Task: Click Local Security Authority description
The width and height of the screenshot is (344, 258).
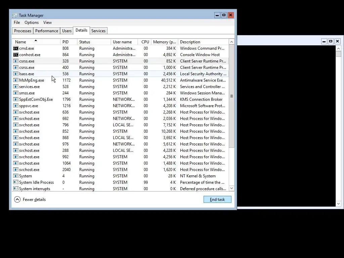Action: coord(203,74)
